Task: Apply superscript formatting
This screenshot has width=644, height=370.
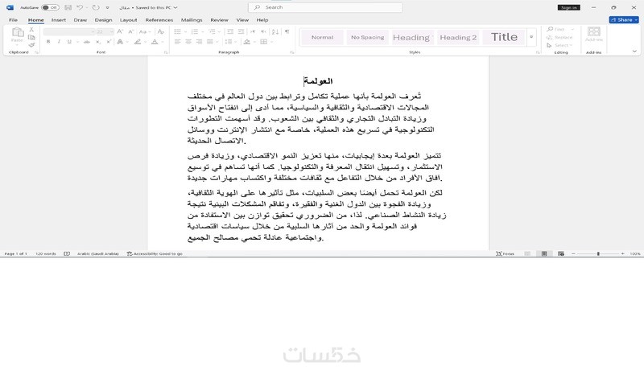Action: (109, 42)
